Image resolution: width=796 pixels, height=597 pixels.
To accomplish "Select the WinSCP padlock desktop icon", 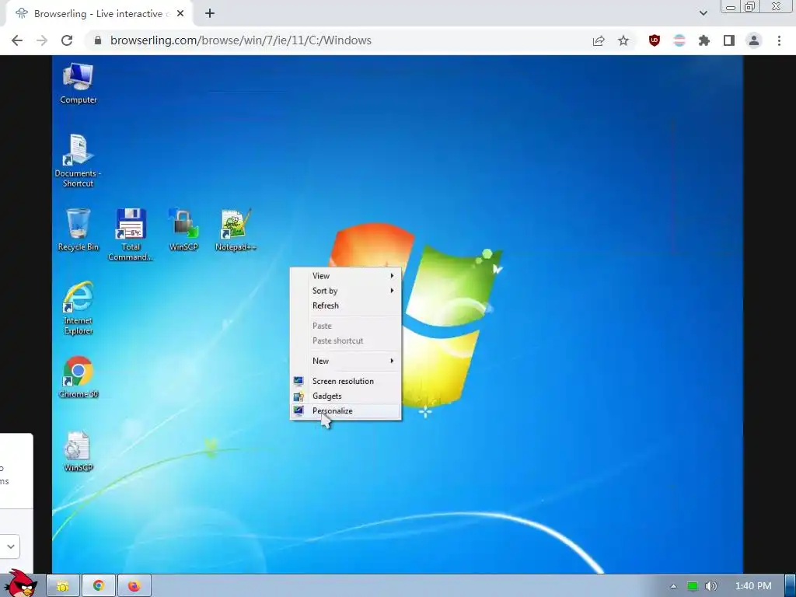I will pos(183,229).
